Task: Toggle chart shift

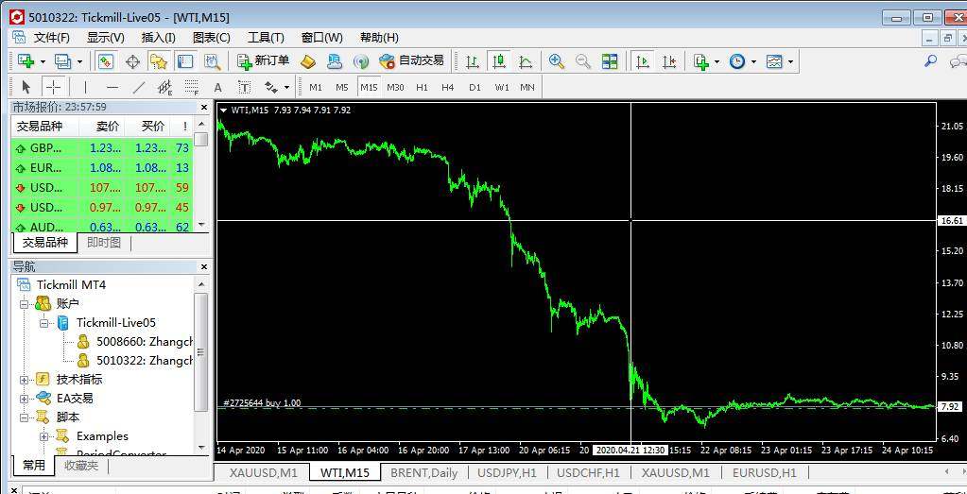Action: pyautogui.click(x=669, y=61)
